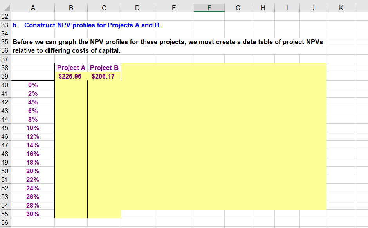Select column H header
Viewport: 368px width, 228px height.
(x=263, y=7)
